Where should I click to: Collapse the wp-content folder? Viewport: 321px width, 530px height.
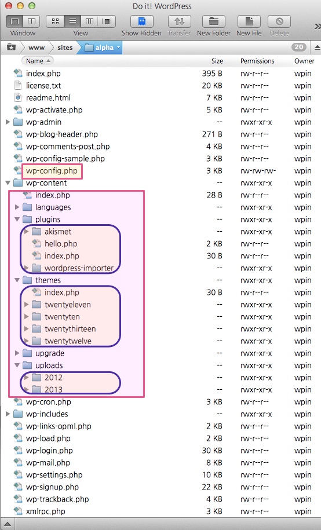[8, 183]
